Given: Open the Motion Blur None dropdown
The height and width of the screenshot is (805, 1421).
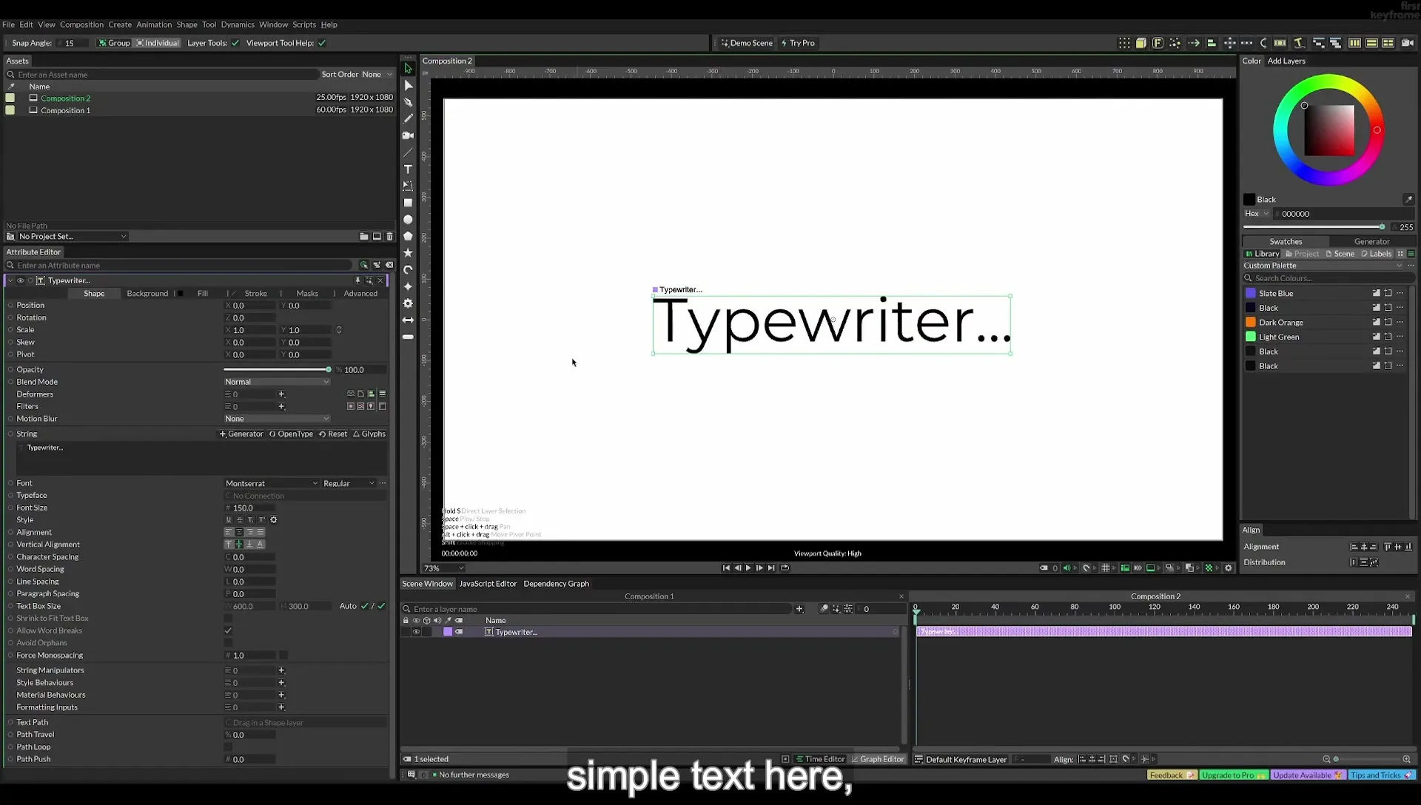Looking at the screenshot, I should point(277,419).
